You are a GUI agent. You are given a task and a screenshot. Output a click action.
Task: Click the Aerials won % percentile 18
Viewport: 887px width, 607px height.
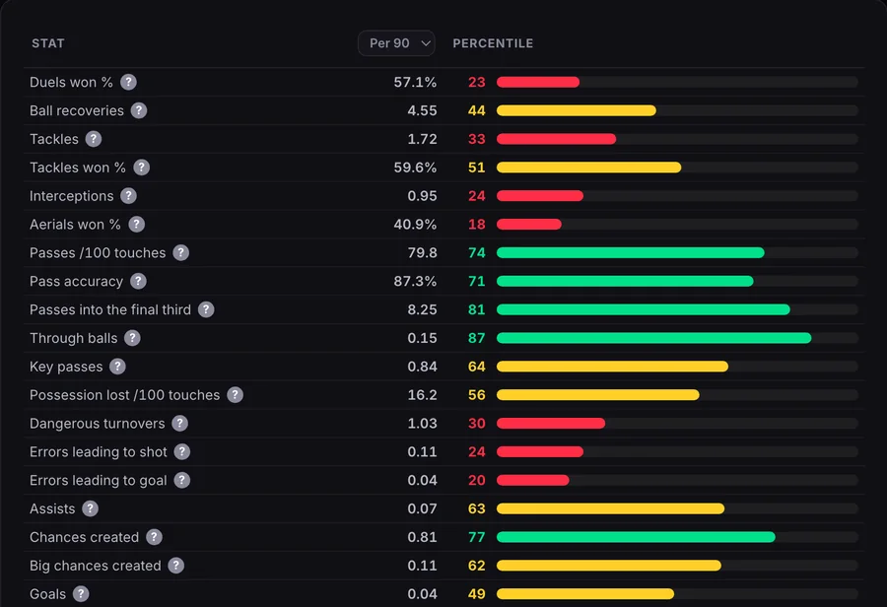pos(477,225)
